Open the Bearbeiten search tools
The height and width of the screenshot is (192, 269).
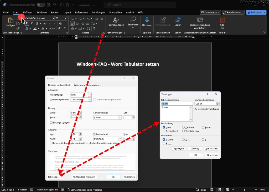(x=133, y=22)
